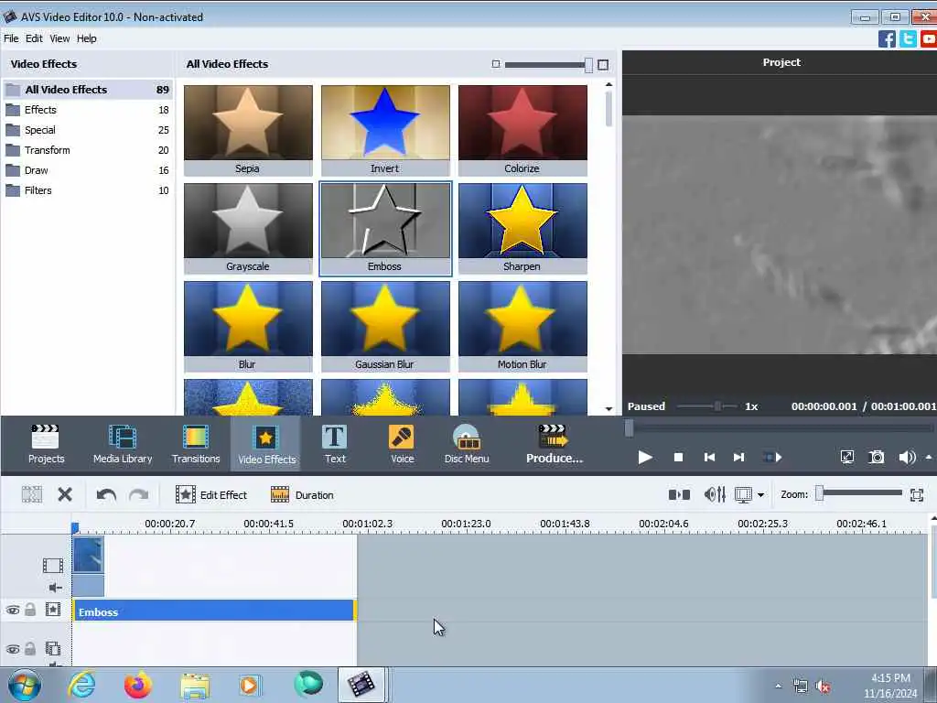Click the next scene playback button
Viewport: 937px width, 703px height.
click(x=772, y=458)
